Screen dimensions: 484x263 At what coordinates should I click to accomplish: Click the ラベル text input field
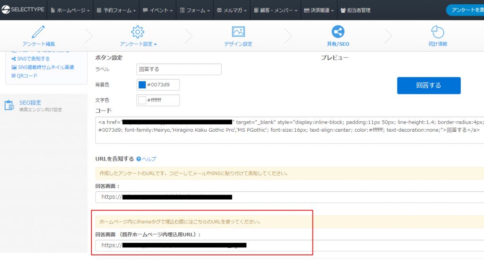tap(179, 69)
